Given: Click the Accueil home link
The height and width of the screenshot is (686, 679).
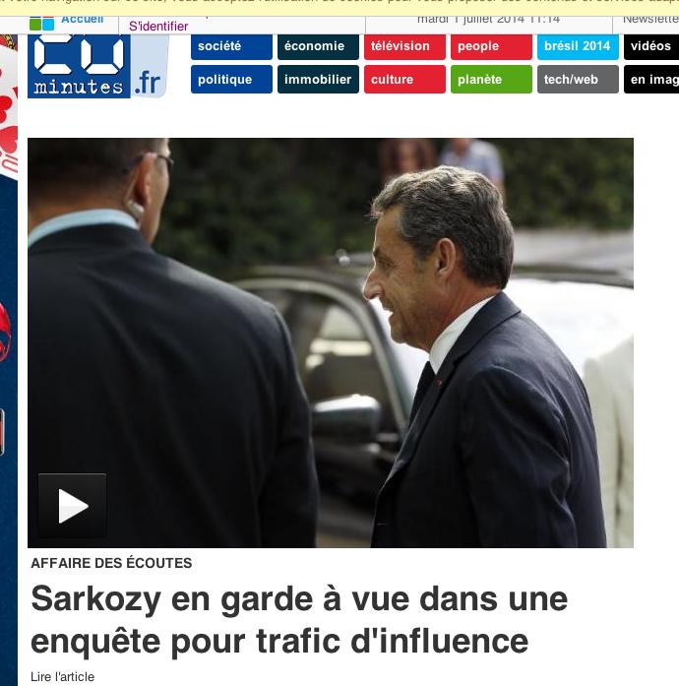Looking at the screenshot, I should point(83,20).
